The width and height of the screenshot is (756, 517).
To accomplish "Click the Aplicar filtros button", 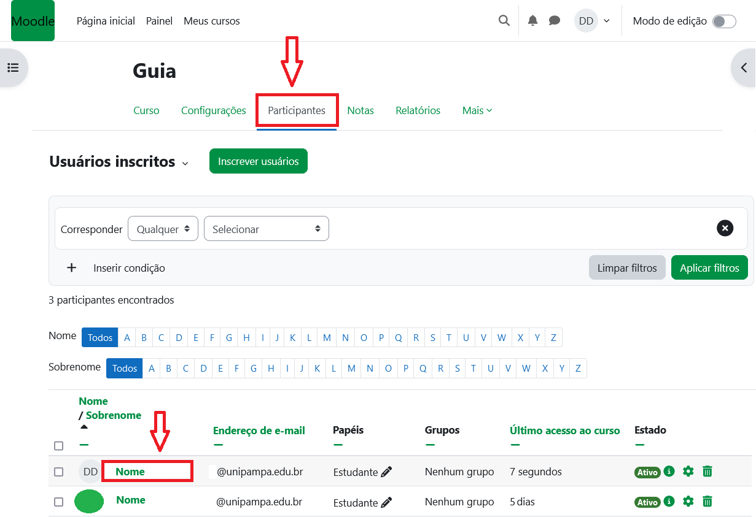I will pos(709,268).
